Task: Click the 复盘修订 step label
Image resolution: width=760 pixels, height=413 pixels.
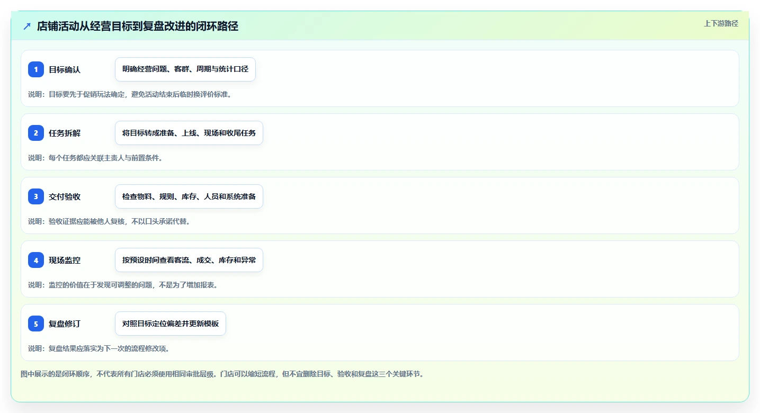Action: click(x=65, y=324)
